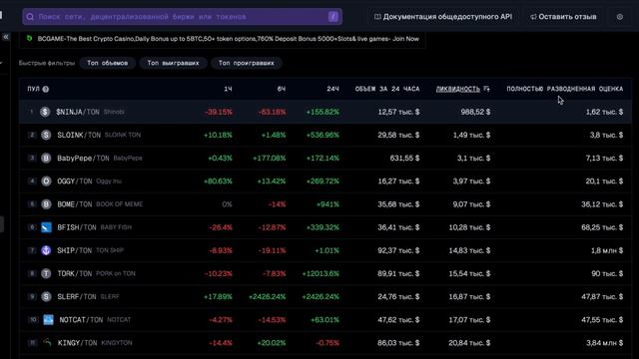This screenshot has height=359, width=639.
Task: Toggle the Топ выигравших quick filter
Action: [173, 63]
